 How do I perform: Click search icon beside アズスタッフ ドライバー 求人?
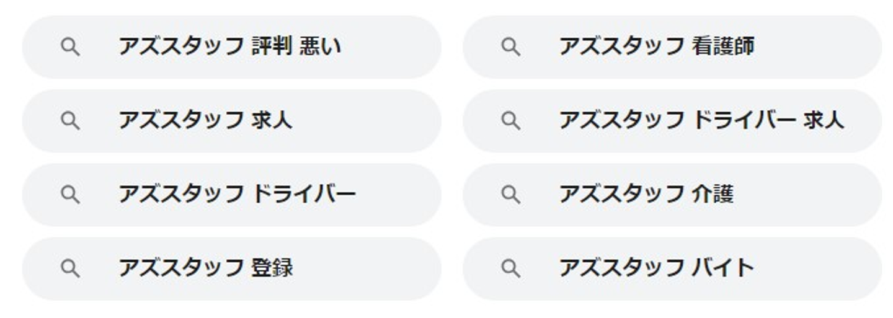[x=510, y=121]
